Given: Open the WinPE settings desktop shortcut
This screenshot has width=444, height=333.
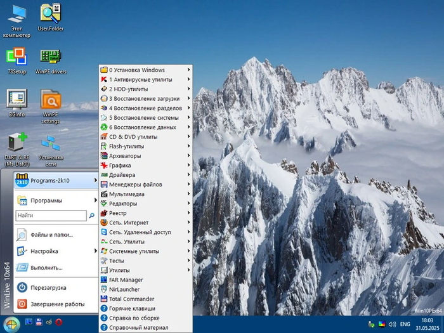Looking at the screenshot, I should coord(51,101).
